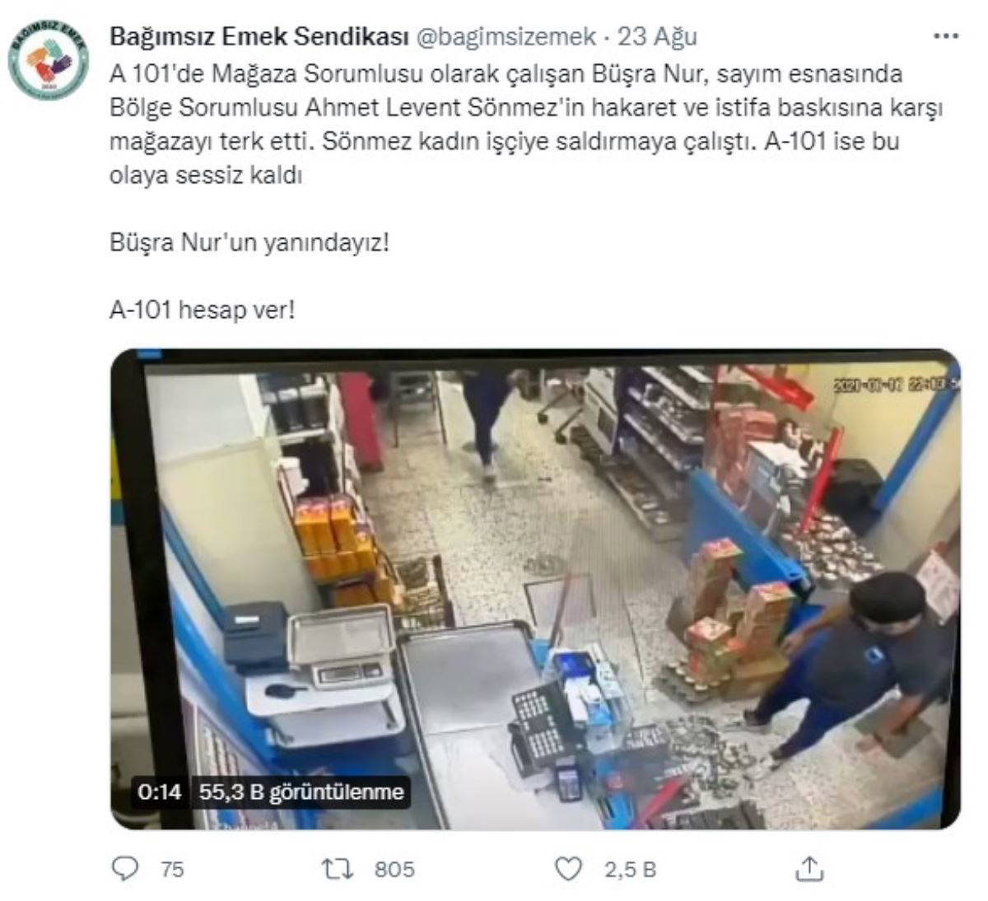Click the 'Büşra Nur'un yanındayız!' line

pos(249,243)
